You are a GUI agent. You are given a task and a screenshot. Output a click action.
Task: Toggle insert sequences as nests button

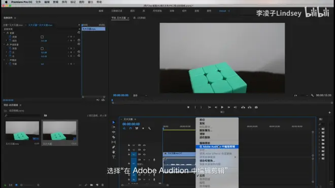[x=124, y=128]
